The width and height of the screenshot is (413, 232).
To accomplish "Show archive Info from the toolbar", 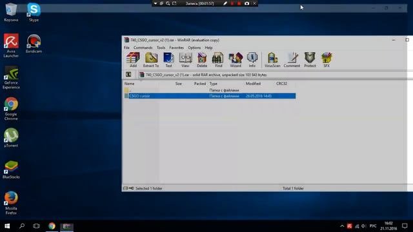I will click(252, 60).
